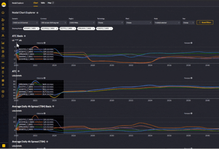Click info icon beside TB4 Basis heading
Viewport: 219px width, 149px height.
pyautogui.click(x=53, y=106)
